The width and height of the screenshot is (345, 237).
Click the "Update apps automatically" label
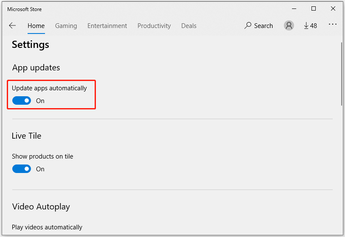49,88
